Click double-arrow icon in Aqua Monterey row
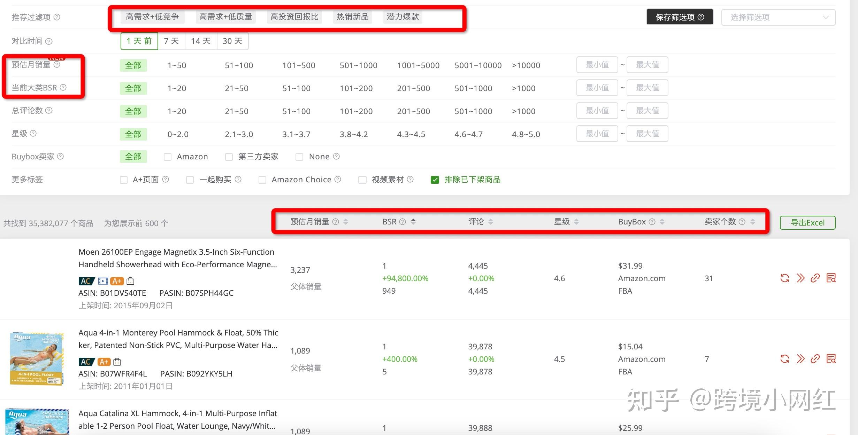Image resolution: width=858 pixels, height=435 pixels. [x=800, y=359]
